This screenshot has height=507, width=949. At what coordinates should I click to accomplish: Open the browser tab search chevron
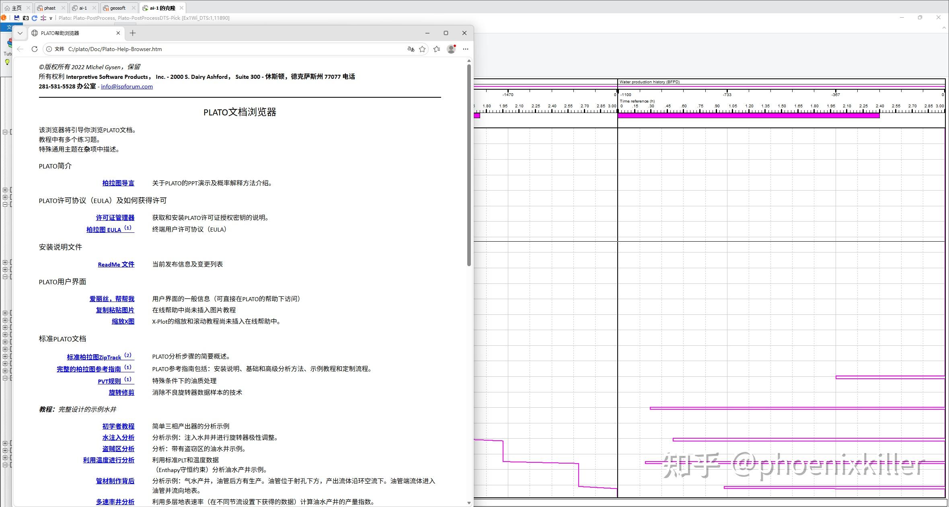point(20,33)
